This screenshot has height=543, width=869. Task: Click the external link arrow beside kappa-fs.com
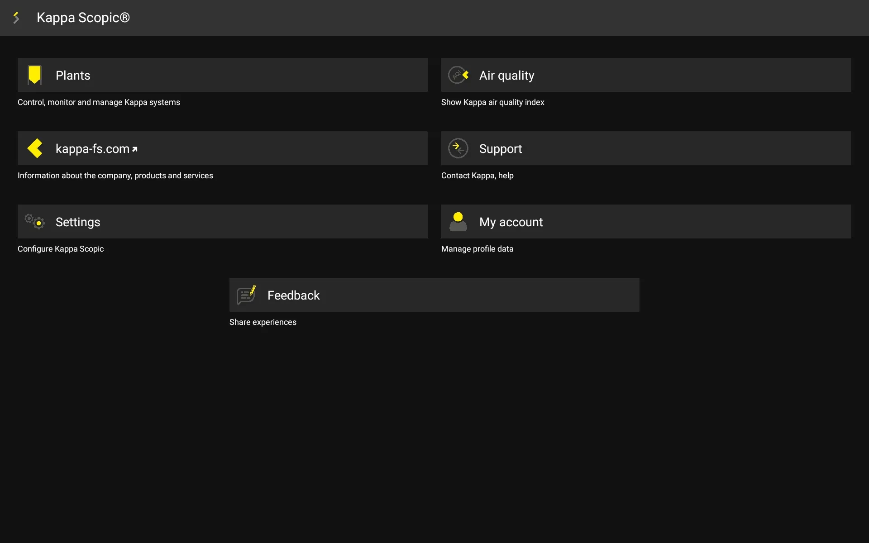[x=134, y=149]
